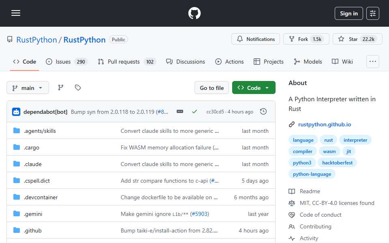Viewport: 389px width, 243px height.
Task: Show more repository navigation options (three dots)
Action: tap(373, 62)
